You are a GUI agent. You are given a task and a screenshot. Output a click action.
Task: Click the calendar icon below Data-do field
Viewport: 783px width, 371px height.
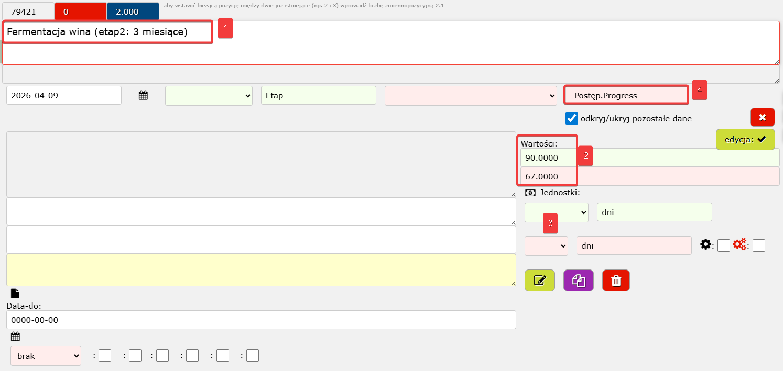pyautogui.click(x=15, y=336)
